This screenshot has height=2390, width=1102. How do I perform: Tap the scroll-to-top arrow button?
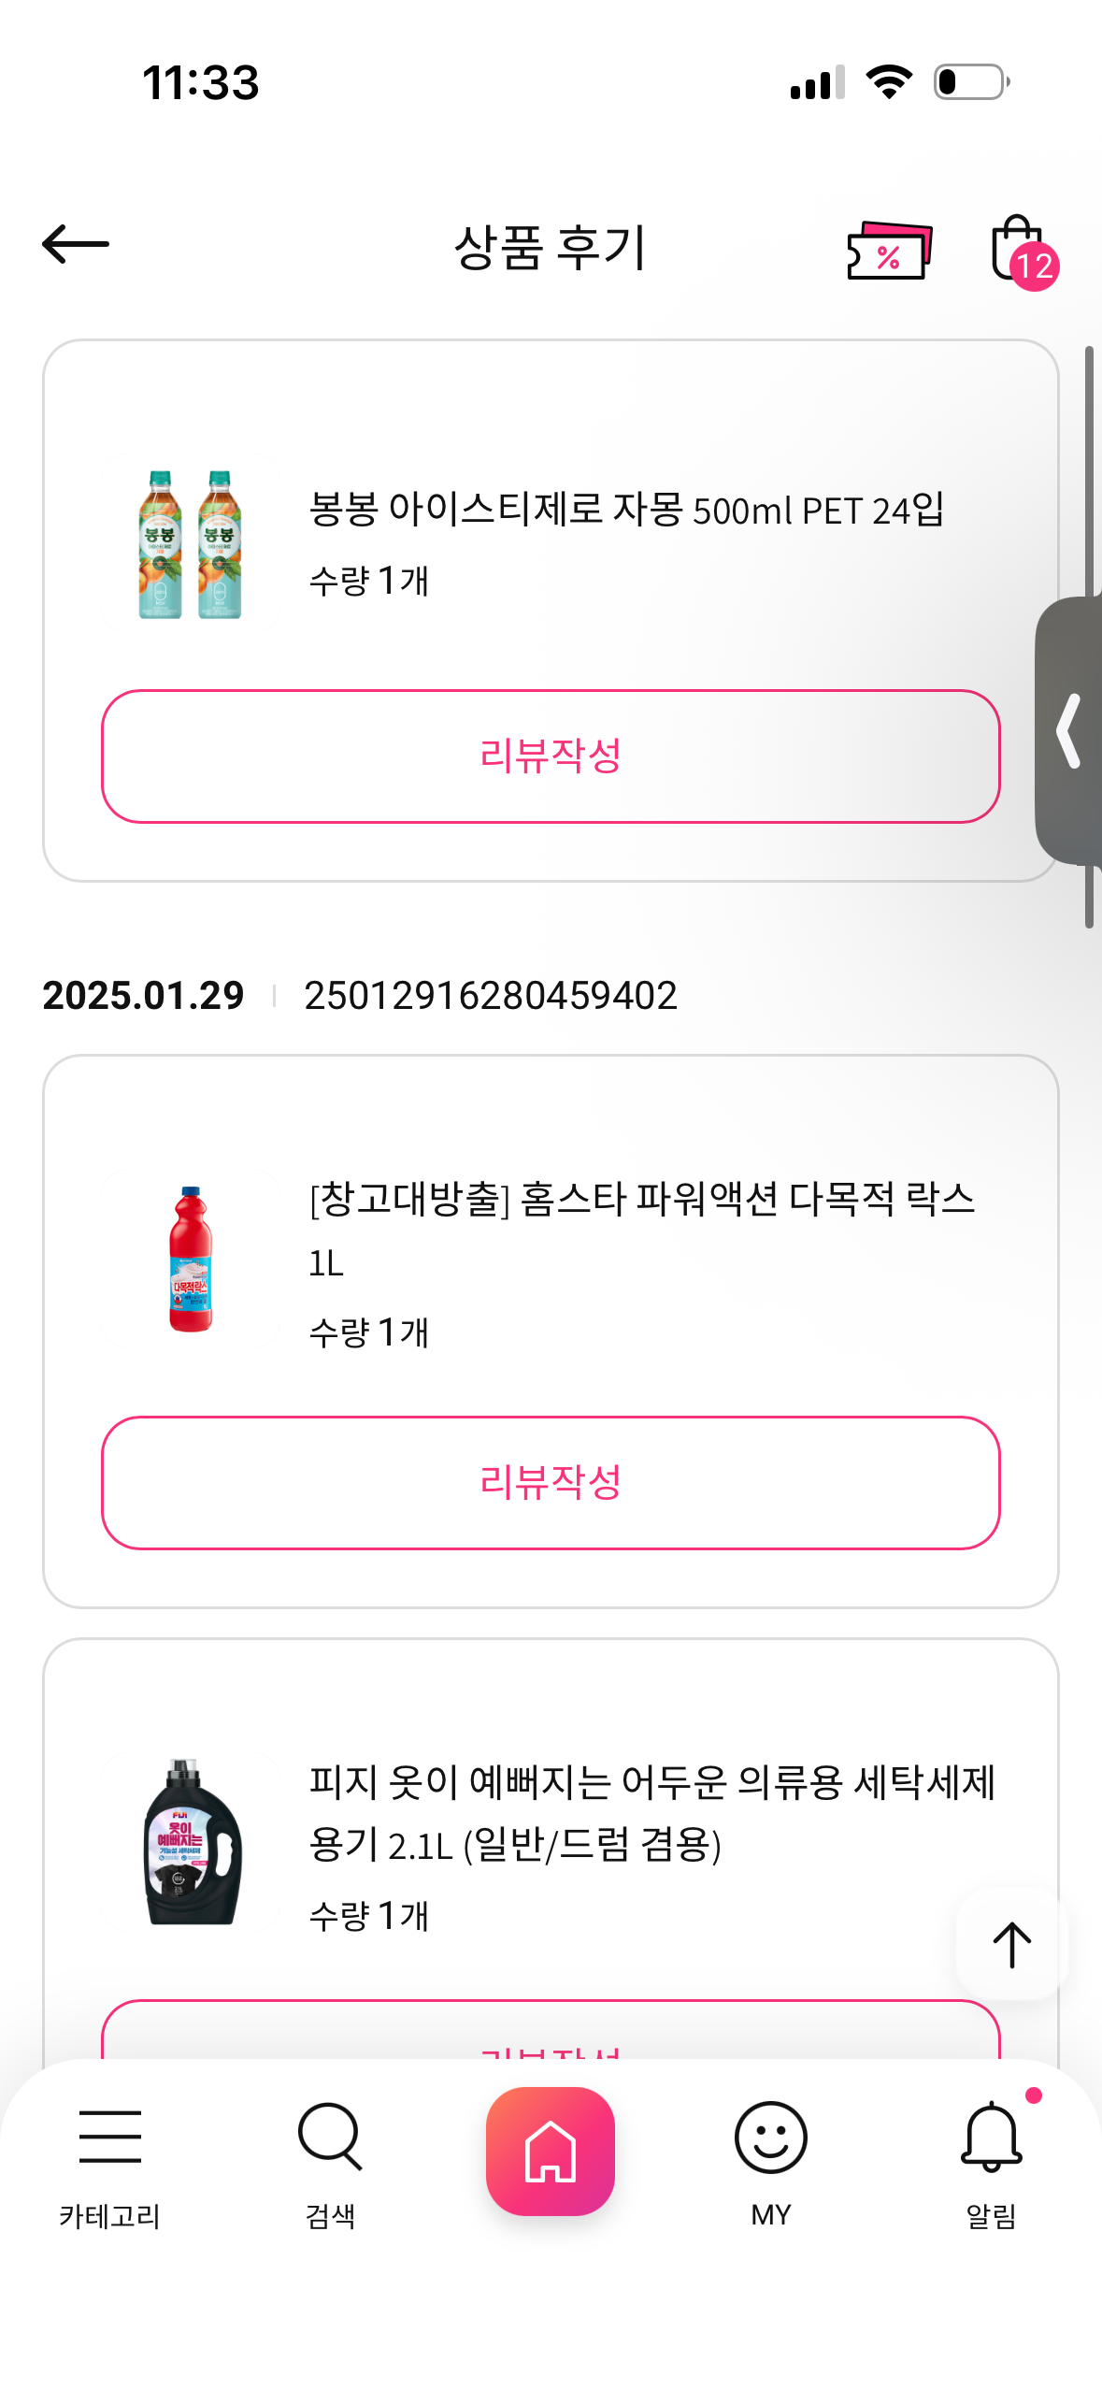click(1011, 1945)
